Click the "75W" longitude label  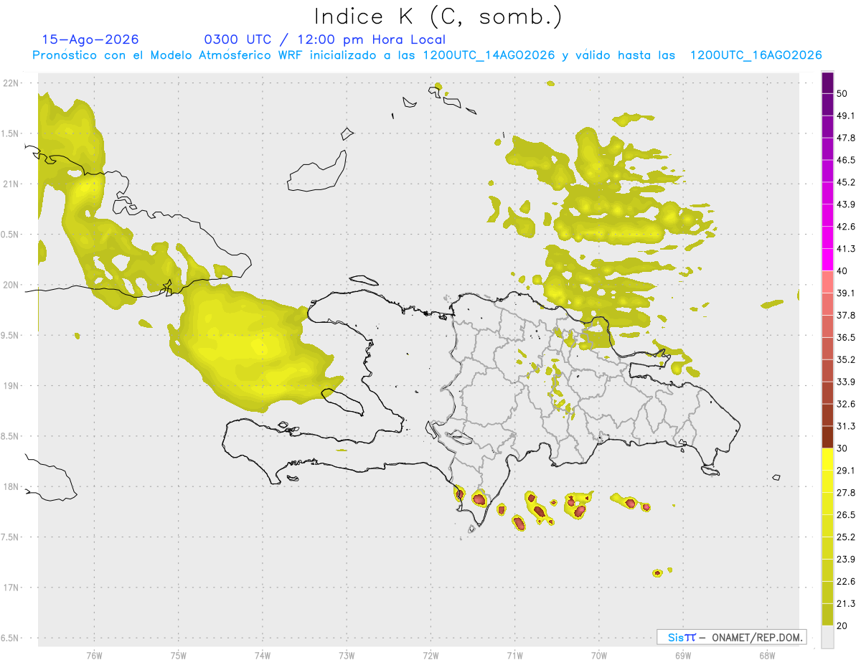178,656
